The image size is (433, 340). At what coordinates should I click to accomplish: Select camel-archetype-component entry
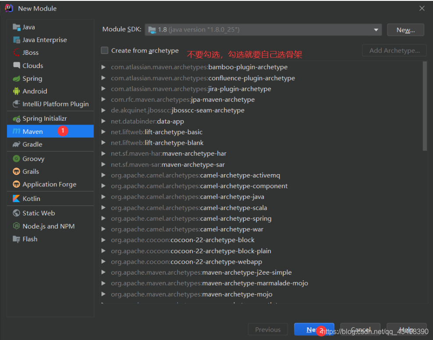pyautogui.click(x=199, y=186)
